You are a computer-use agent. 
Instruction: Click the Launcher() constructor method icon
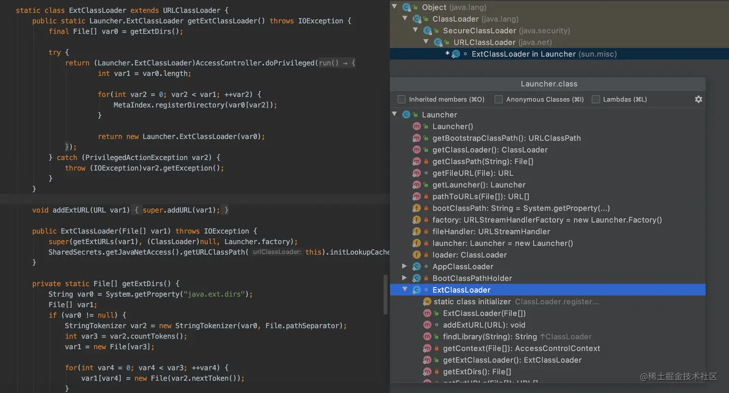[417, 126]
